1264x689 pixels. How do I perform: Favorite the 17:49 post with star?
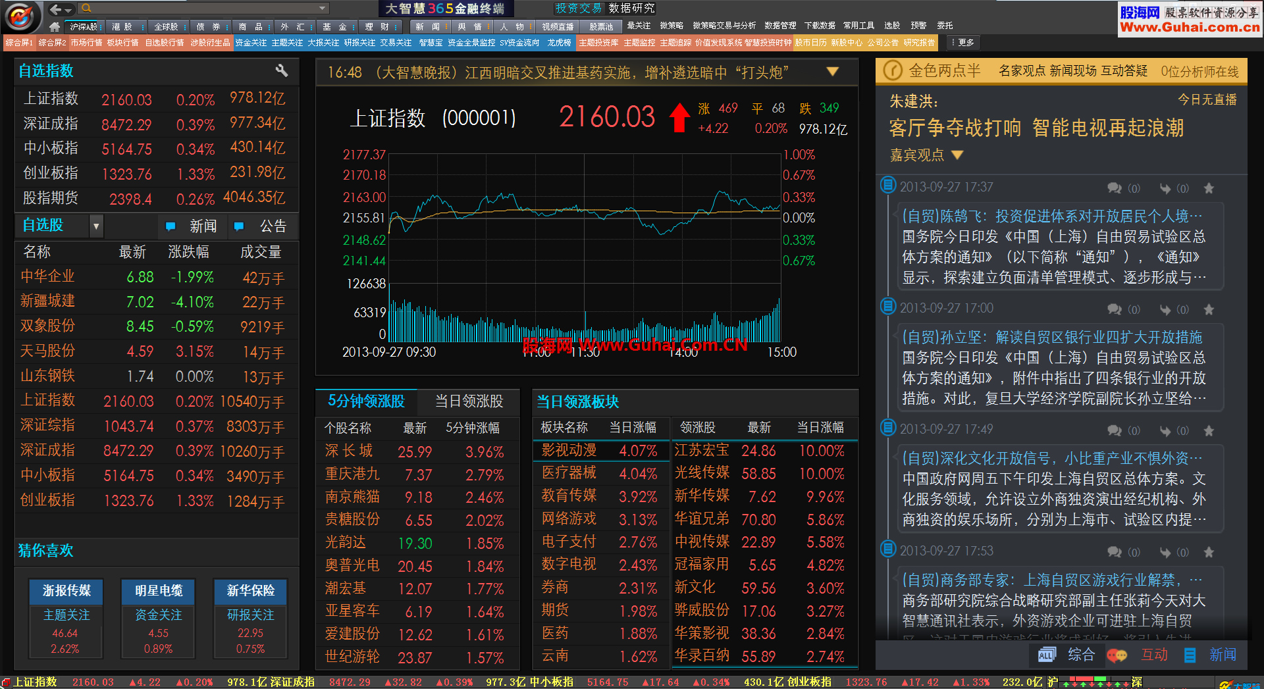(1209, 431)
